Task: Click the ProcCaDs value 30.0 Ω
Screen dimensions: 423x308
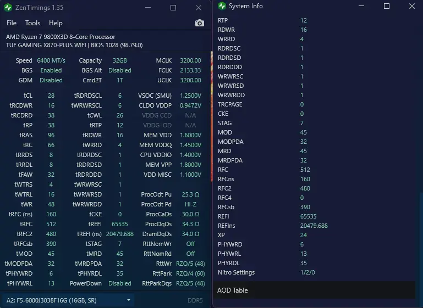Action: point(190,214)
